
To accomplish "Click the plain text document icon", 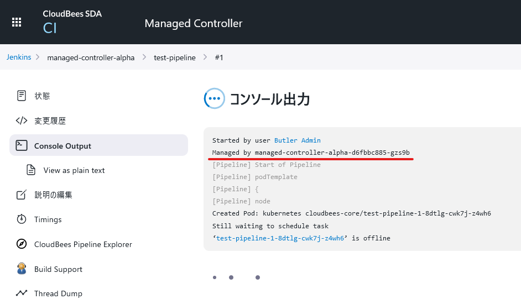I will 31,170.
